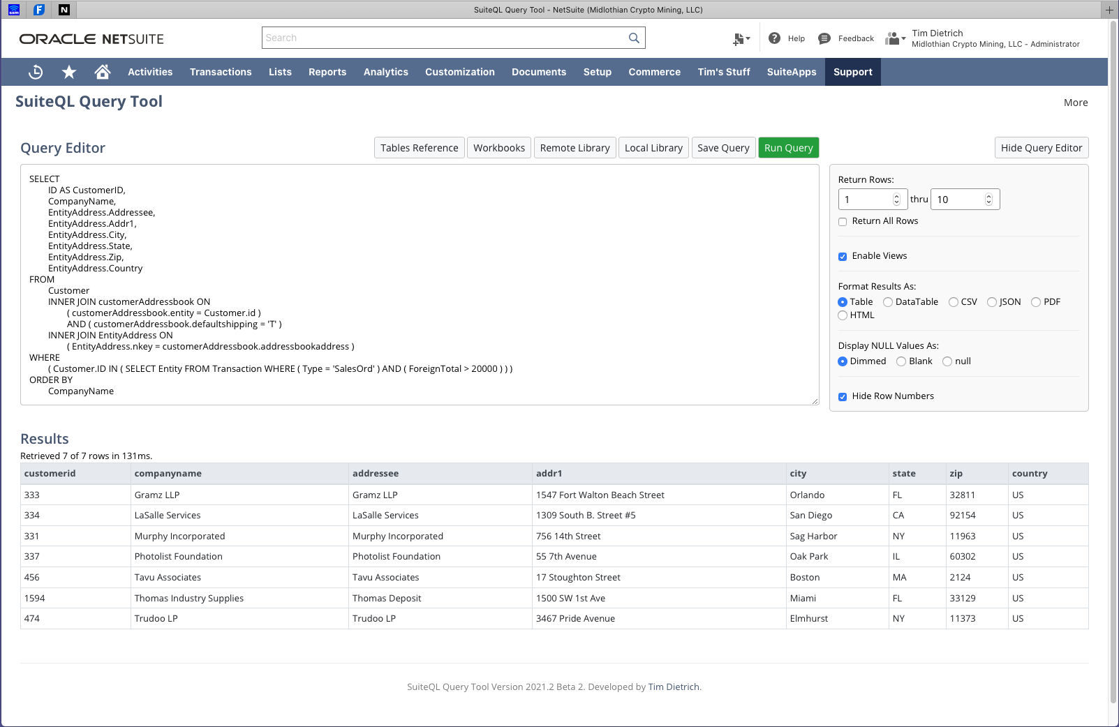Add a new tab with plus icon
1119x727 pixels.
(x=1109, y=10)
